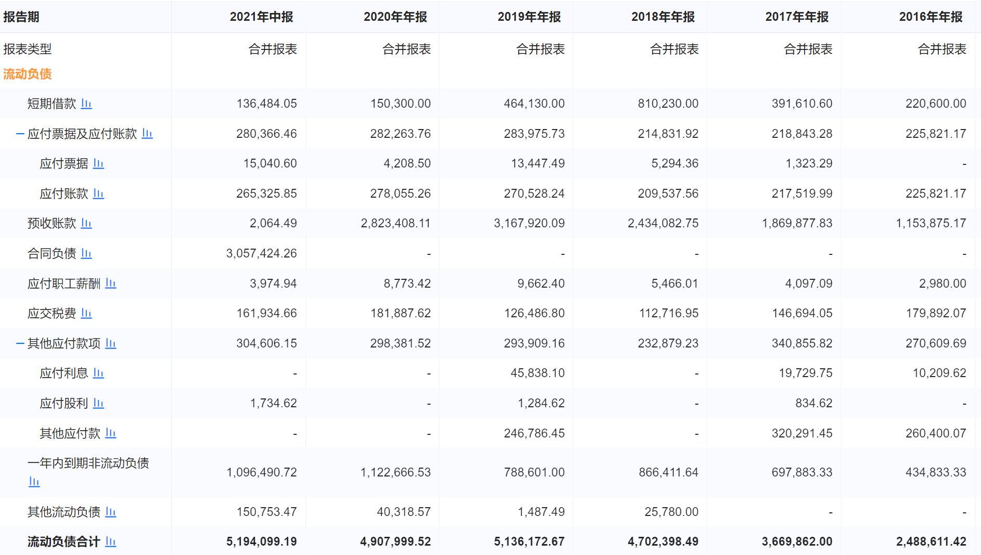The height and width of the screenshot is (555, 981).
Task: Select the 2016年年报 column header
Action: point(931,17)
